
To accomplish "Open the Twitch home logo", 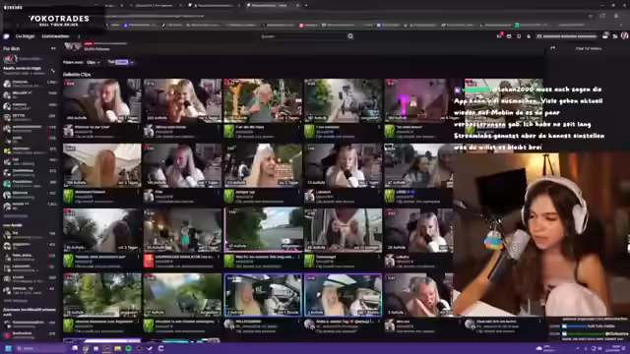I will [x=6, y=36].
